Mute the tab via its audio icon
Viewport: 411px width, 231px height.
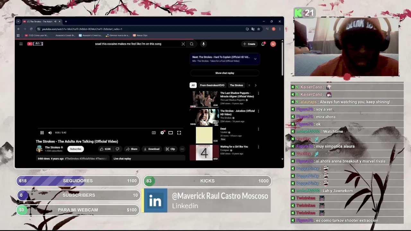coord(55,21)
